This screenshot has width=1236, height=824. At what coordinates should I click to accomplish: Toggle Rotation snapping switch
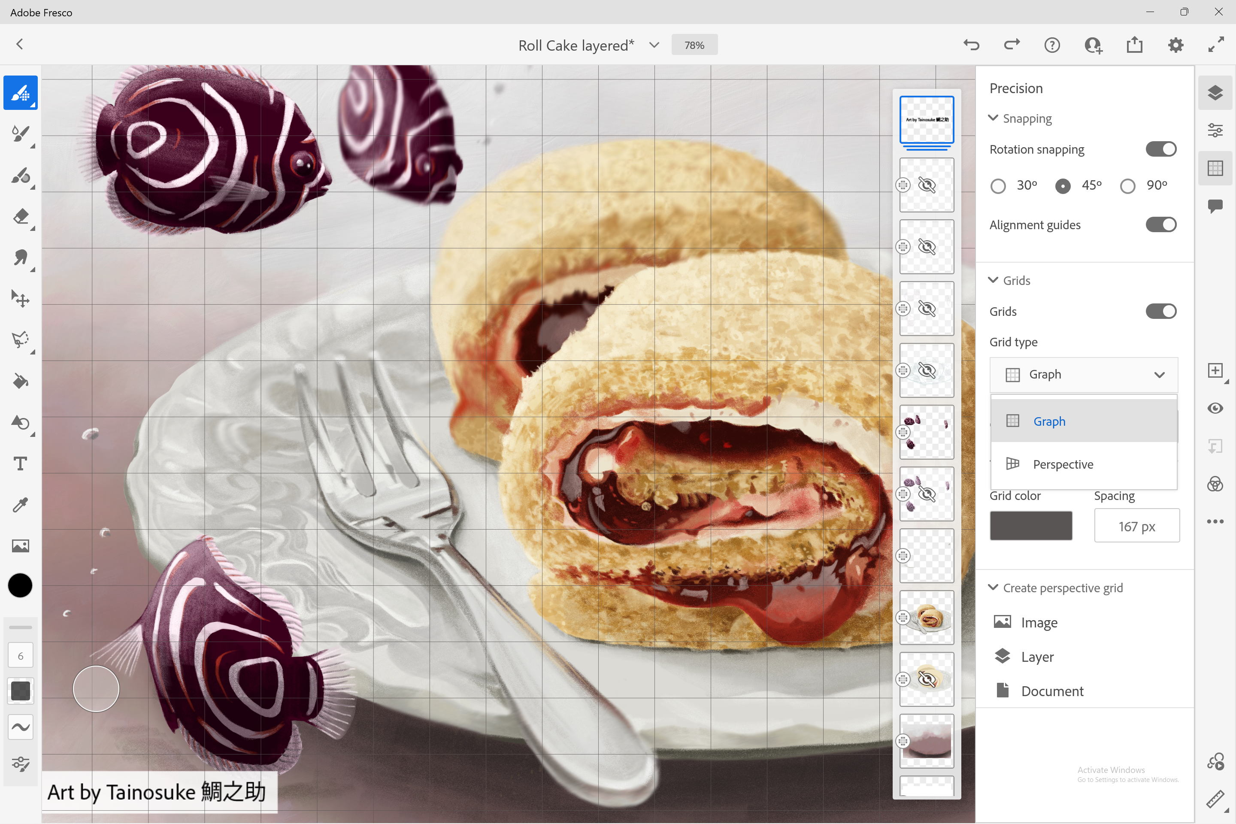coord(1160,149)
